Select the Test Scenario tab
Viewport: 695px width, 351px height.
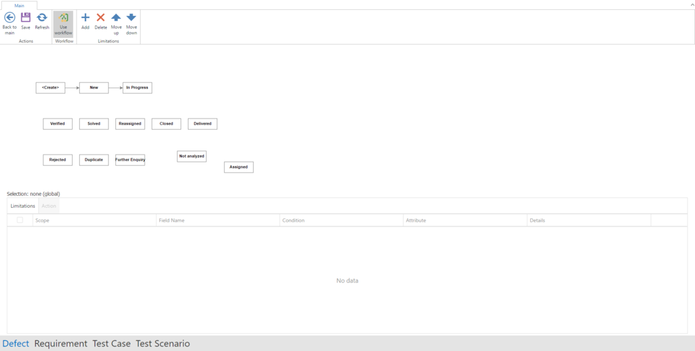[x=163, y=344]
